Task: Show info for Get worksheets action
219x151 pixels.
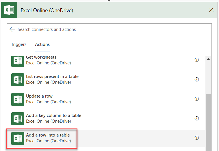Action: (x=197, y=60)
